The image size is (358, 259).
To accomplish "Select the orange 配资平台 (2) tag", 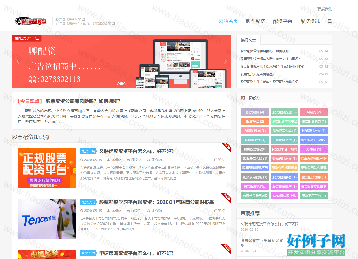I will pyautogui.click(x=255, y=122).
